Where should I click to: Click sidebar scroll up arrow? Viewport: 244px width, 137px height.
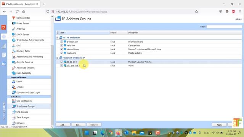(52, 17)
